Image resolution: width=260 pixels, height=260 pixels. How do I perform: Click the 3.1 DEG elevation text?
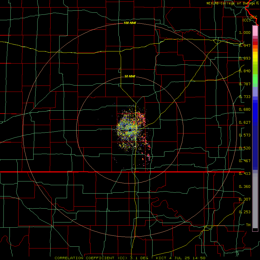point(139,258)
